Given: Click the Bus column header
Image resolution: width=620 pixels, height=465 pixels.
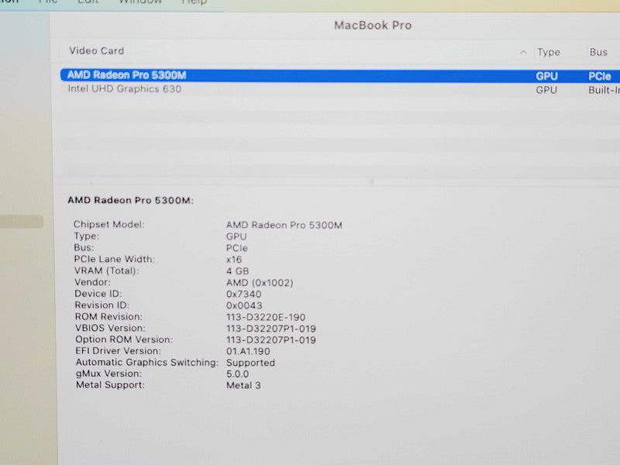Looking at the screenshot, I should 598,52.
